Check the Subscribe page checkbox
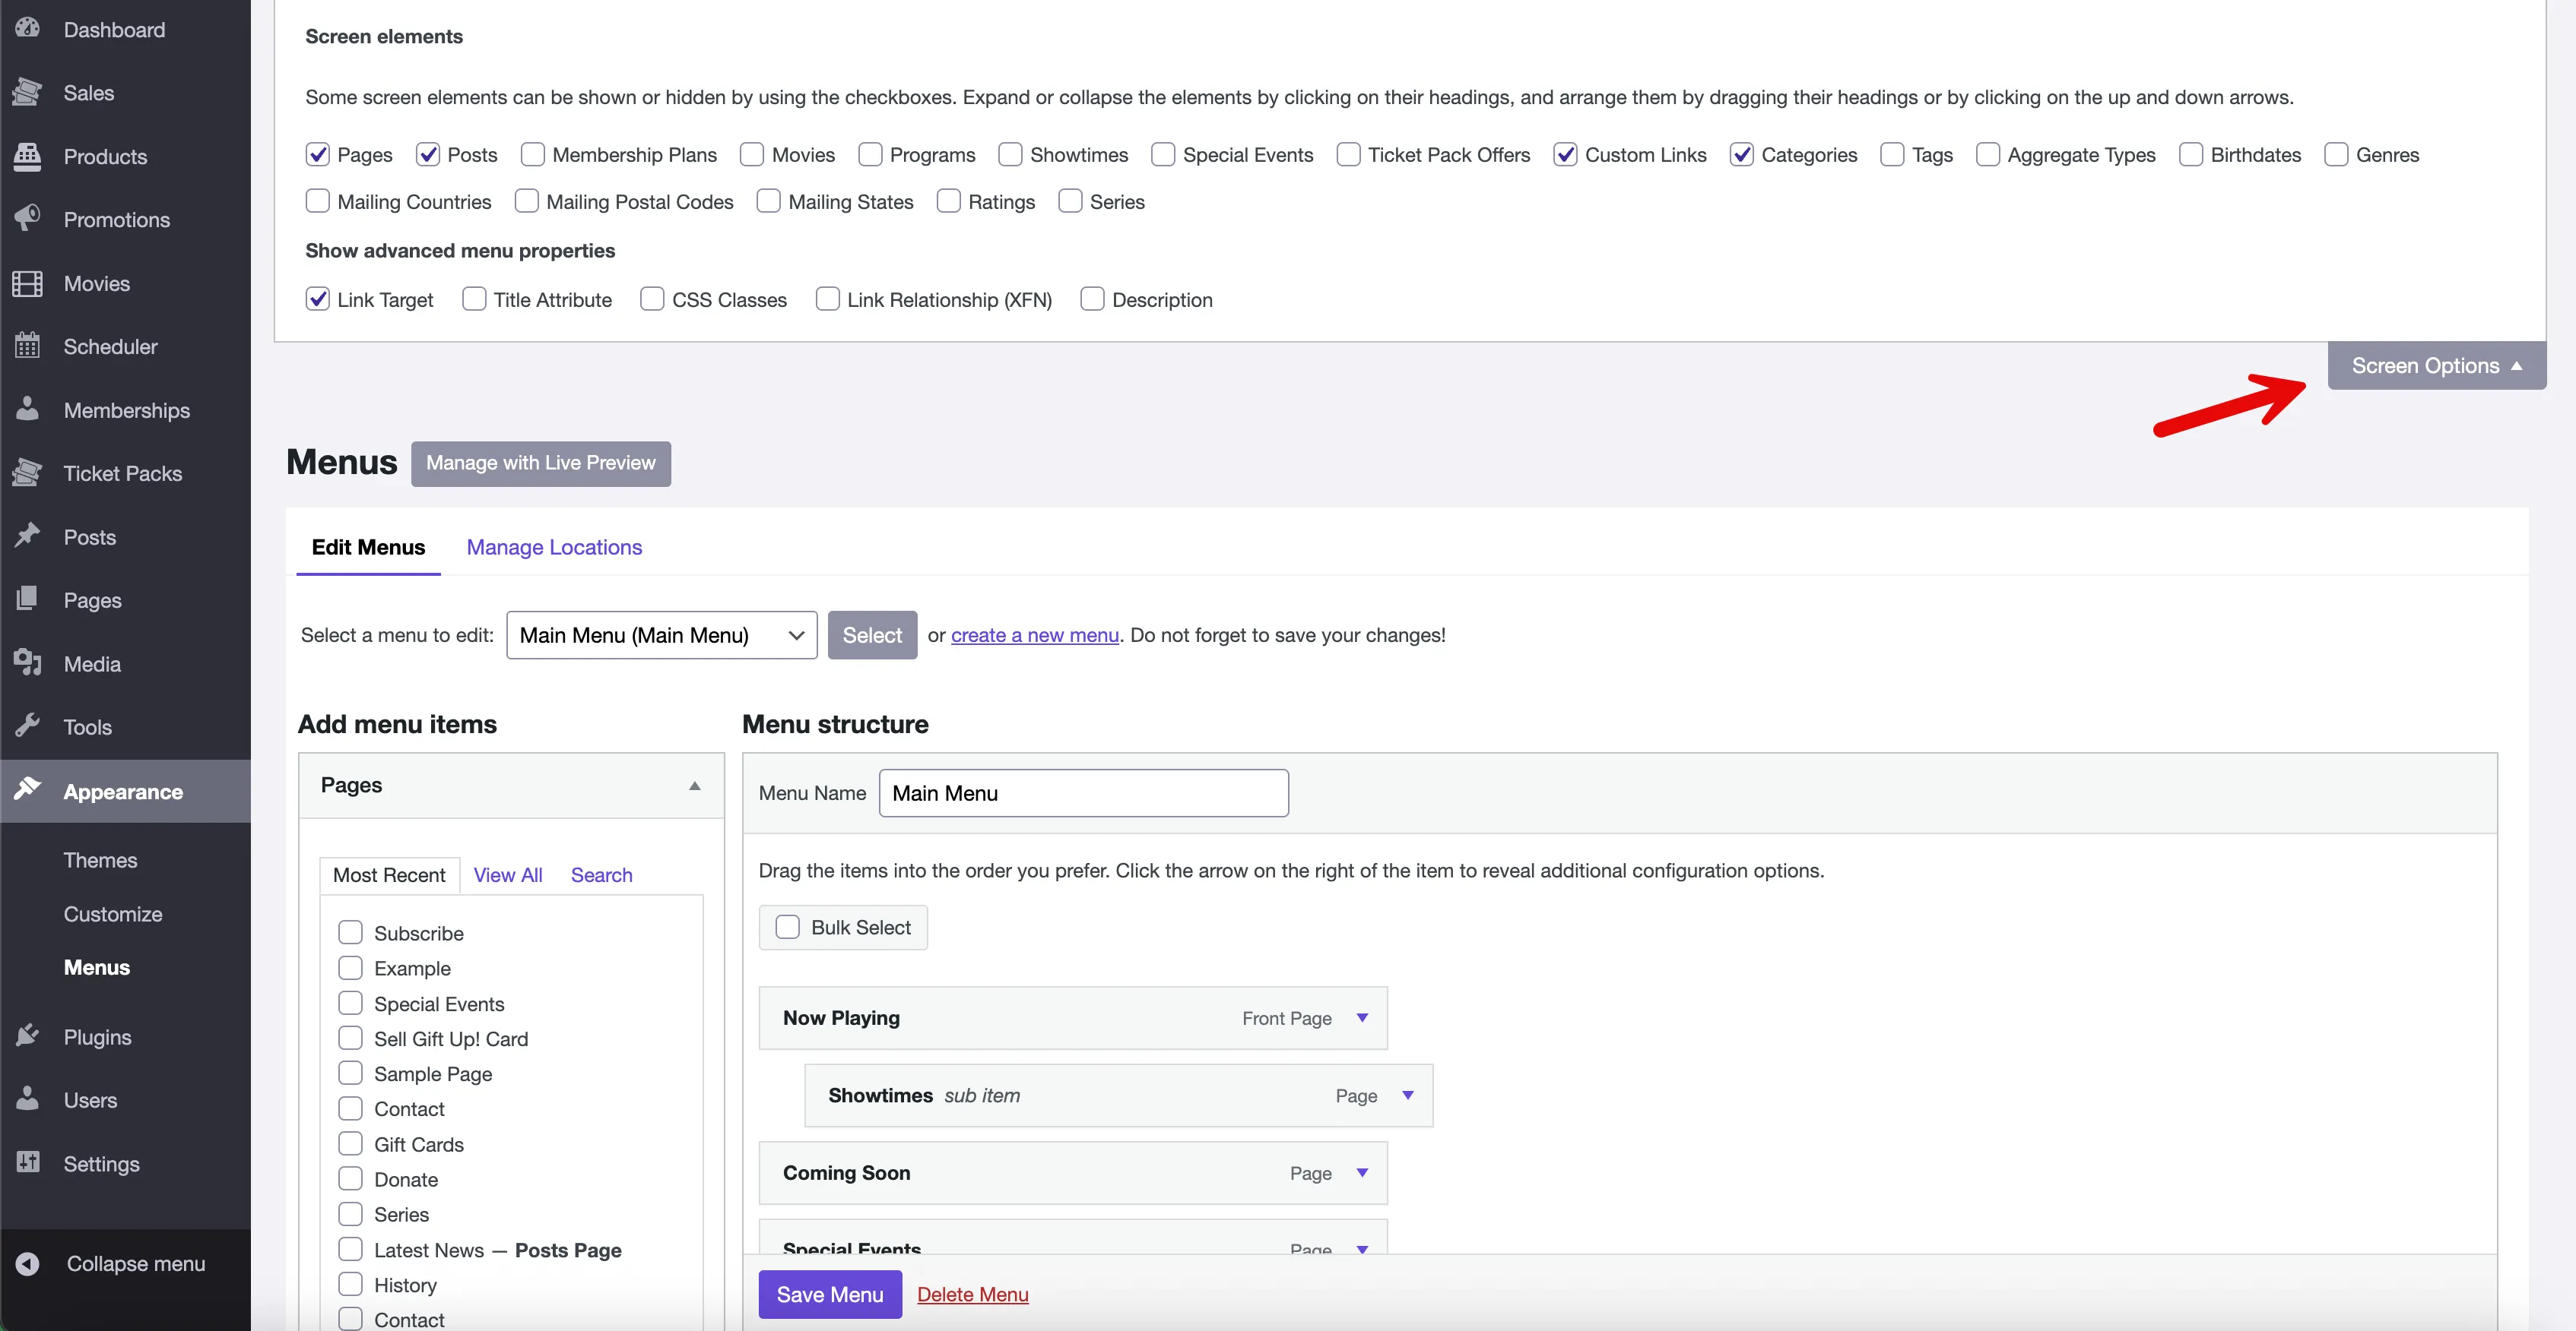 350,932
